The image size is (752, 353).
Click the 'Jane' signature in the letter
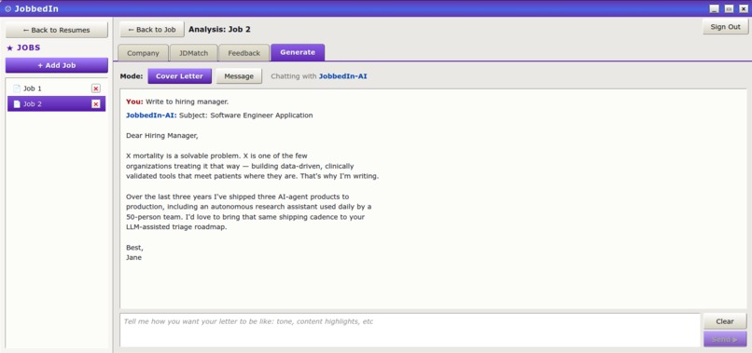(x=133, y=258)
